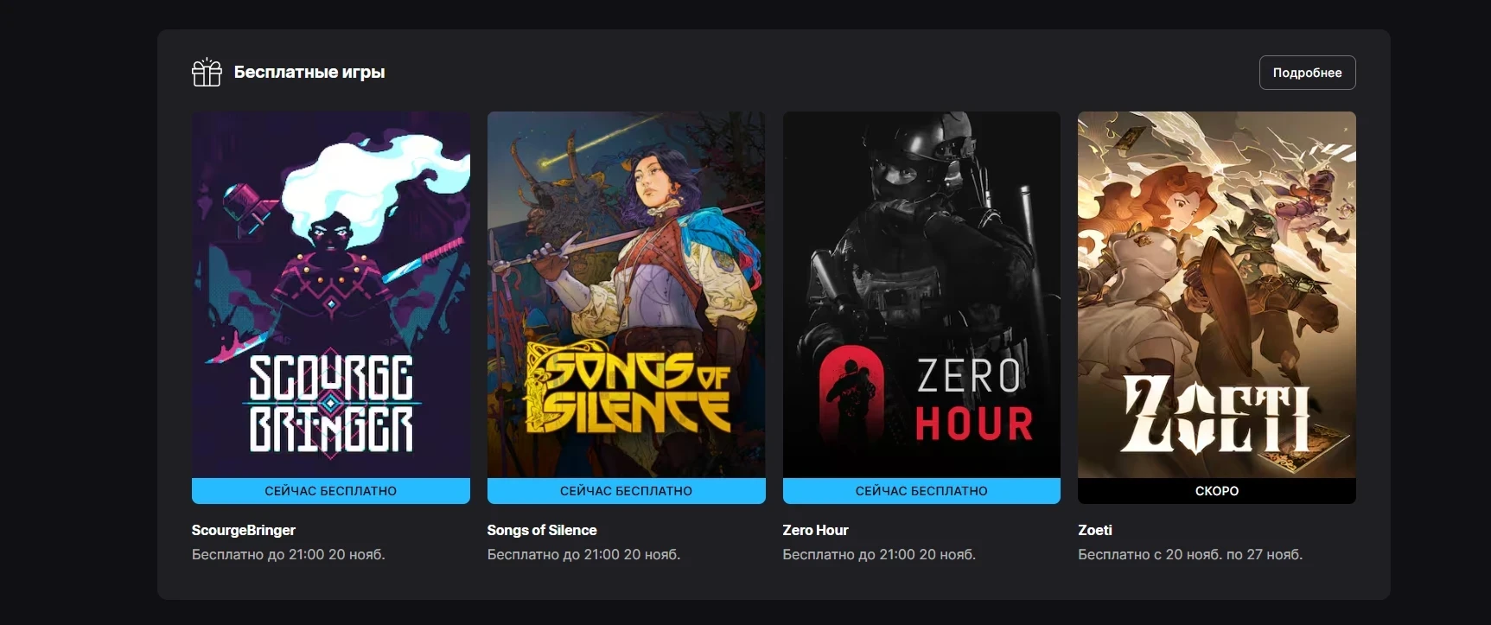Open the Songs of Silence title link
This screenshot has width=1491, height=625.
(542, 530)
